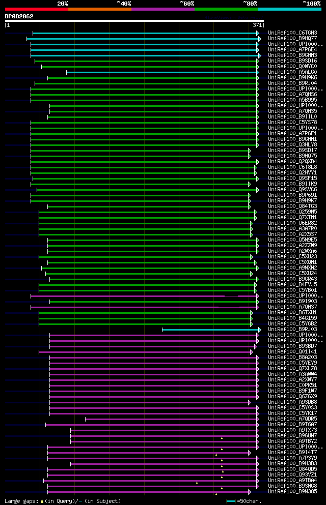This screenshot has width=326, height=505.
Task: Select label UniRef100_B9I903
Action: [292, 302]
